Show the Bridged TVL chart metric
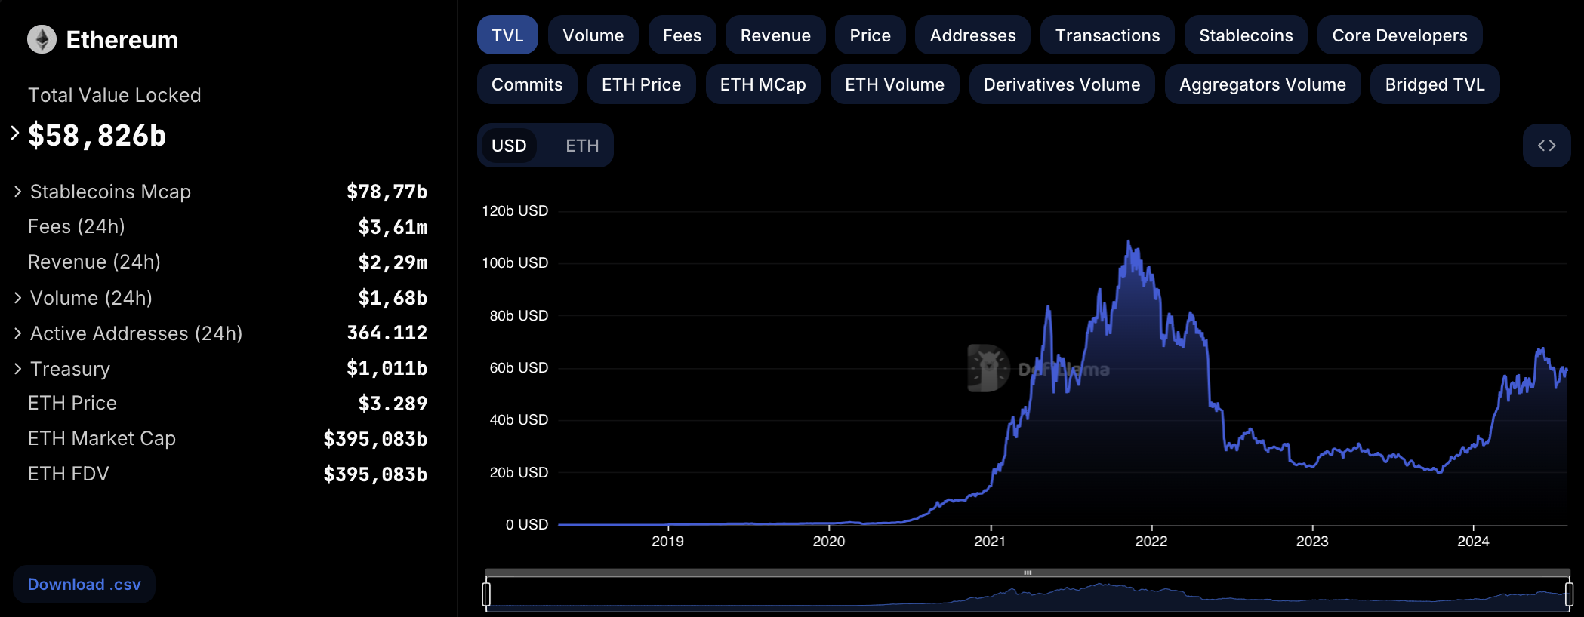This screenshot has width=1584, height=617. tap(1435, 84)
